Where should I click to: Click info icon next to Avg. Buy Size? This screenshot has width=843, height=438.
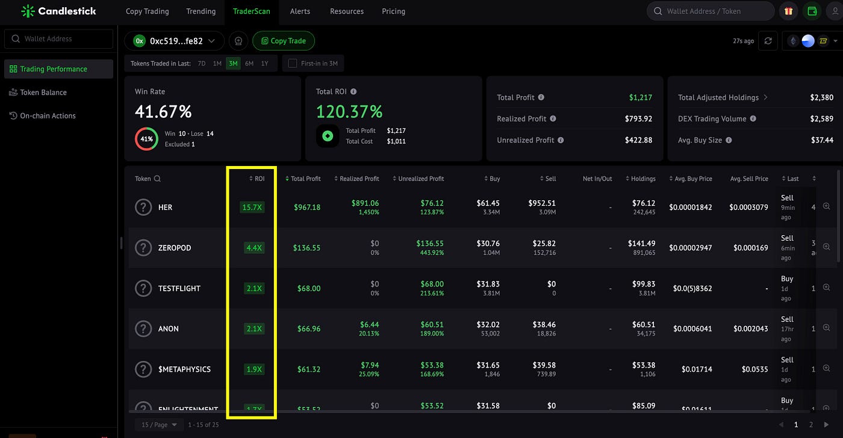[729, 140]
